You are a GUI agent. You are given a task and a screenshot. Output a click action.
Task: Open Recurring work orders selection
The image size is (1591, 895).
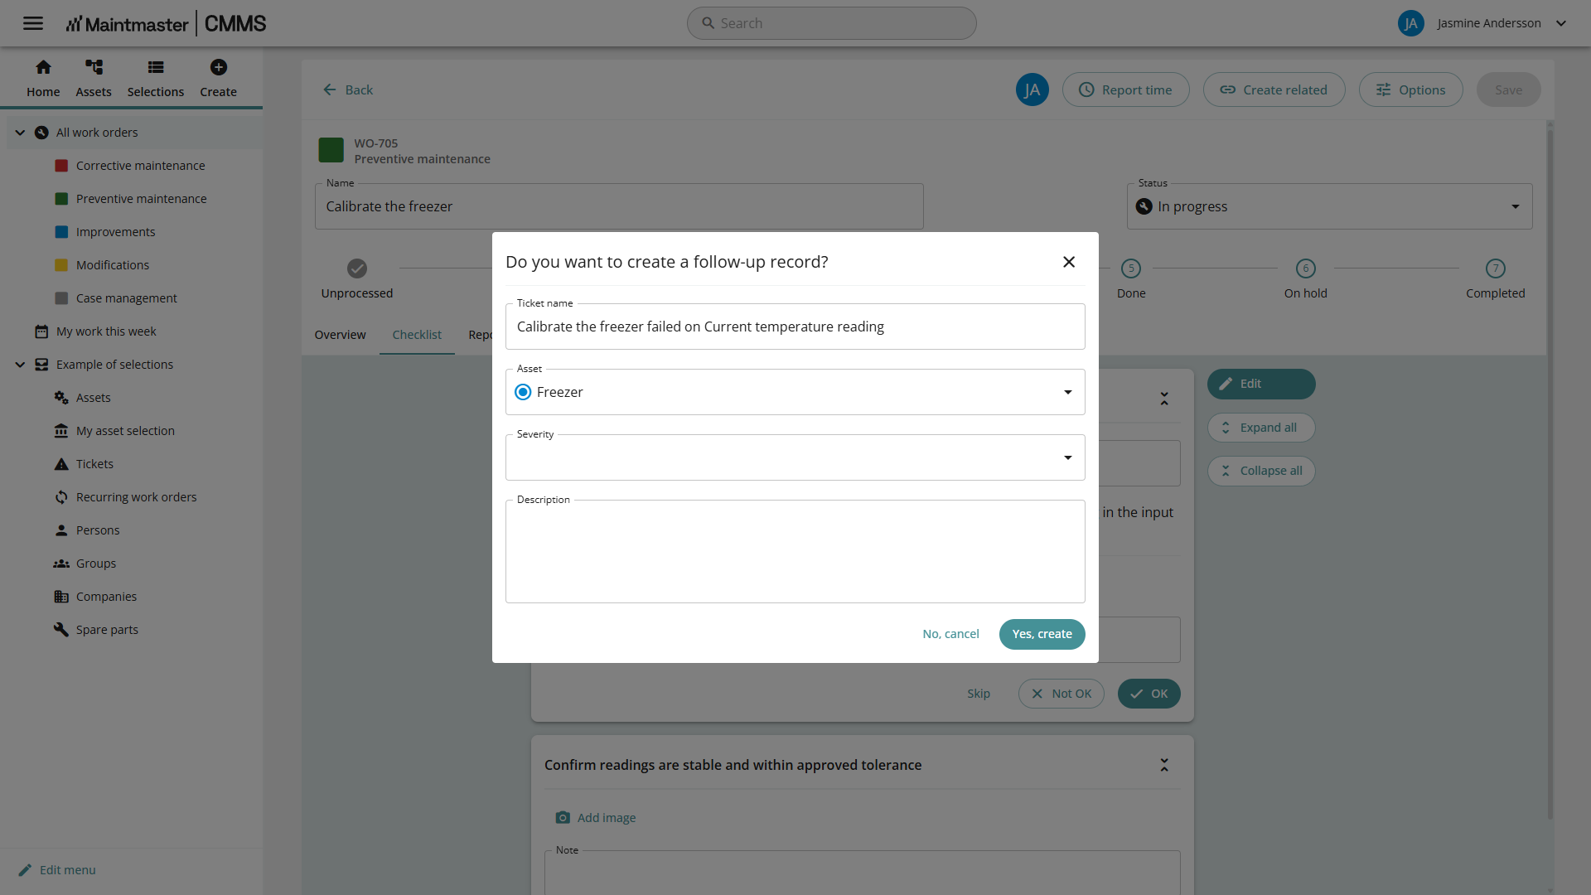(x=136, y=497)
